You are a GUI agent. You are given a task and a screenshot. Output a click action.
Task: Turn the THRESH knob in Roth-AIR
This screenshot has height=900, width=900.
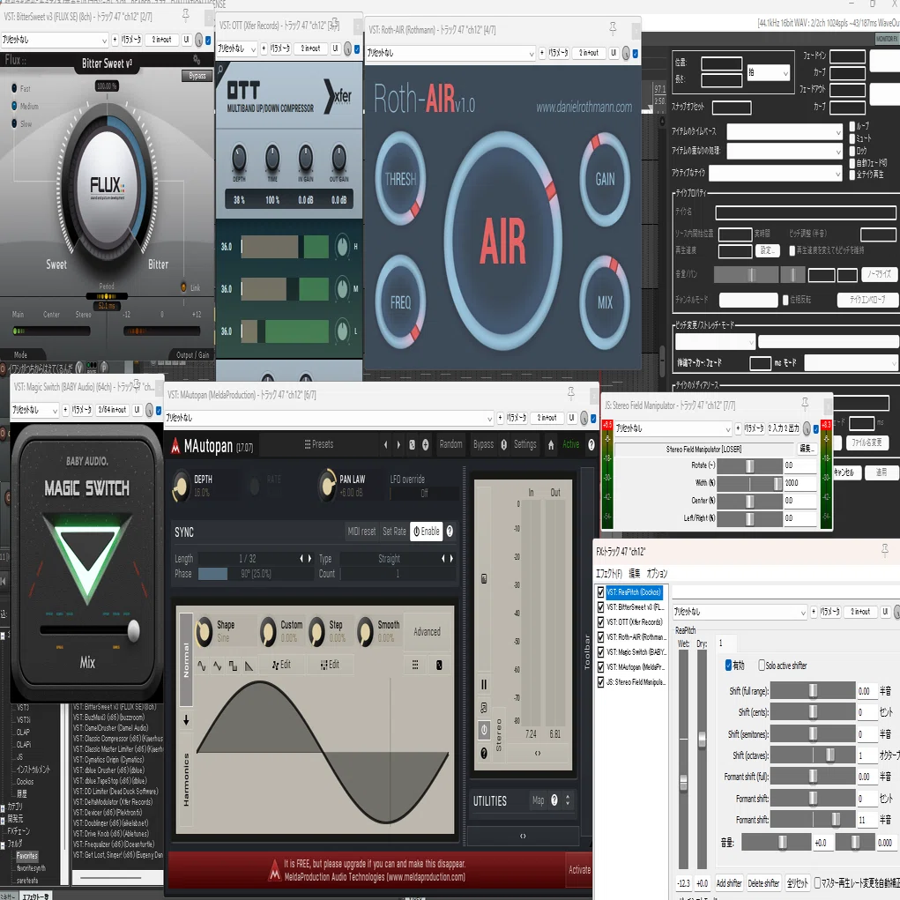point(400,179)
